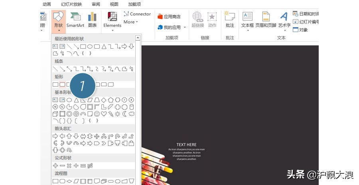Click the SmartArt button

click(x=75, y=20)
